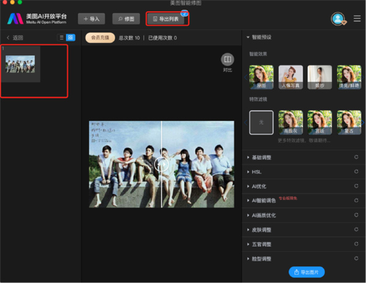Reset the 皮肤调整 settings
The width and height of the screenshot is (366, 283).
(x=356, y=229)
